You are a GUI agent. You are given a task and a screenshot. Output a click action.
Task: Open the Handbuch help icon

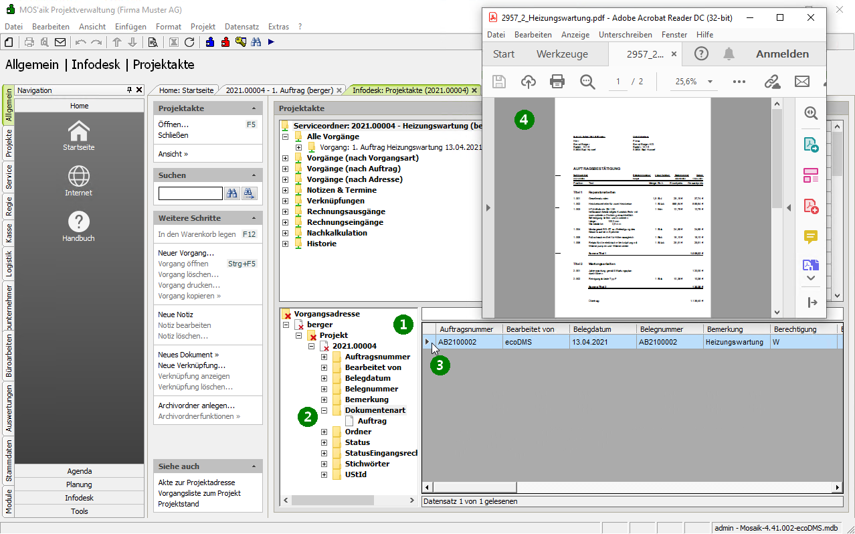click(79, 222)
